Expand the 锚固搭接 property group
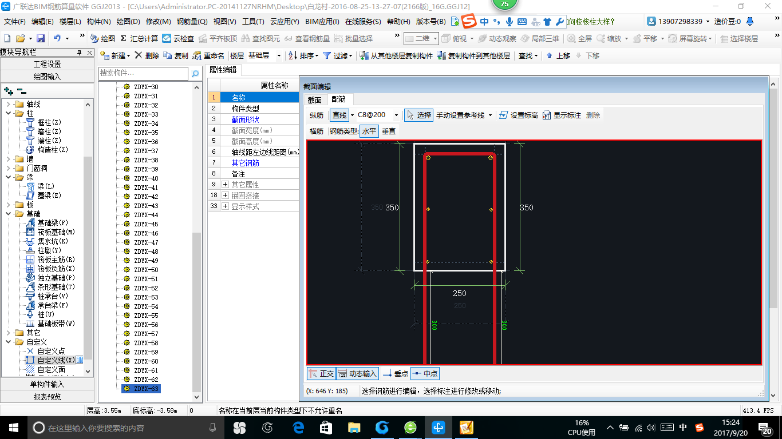This screenshot has height=439, width=782. coord(226,195)
